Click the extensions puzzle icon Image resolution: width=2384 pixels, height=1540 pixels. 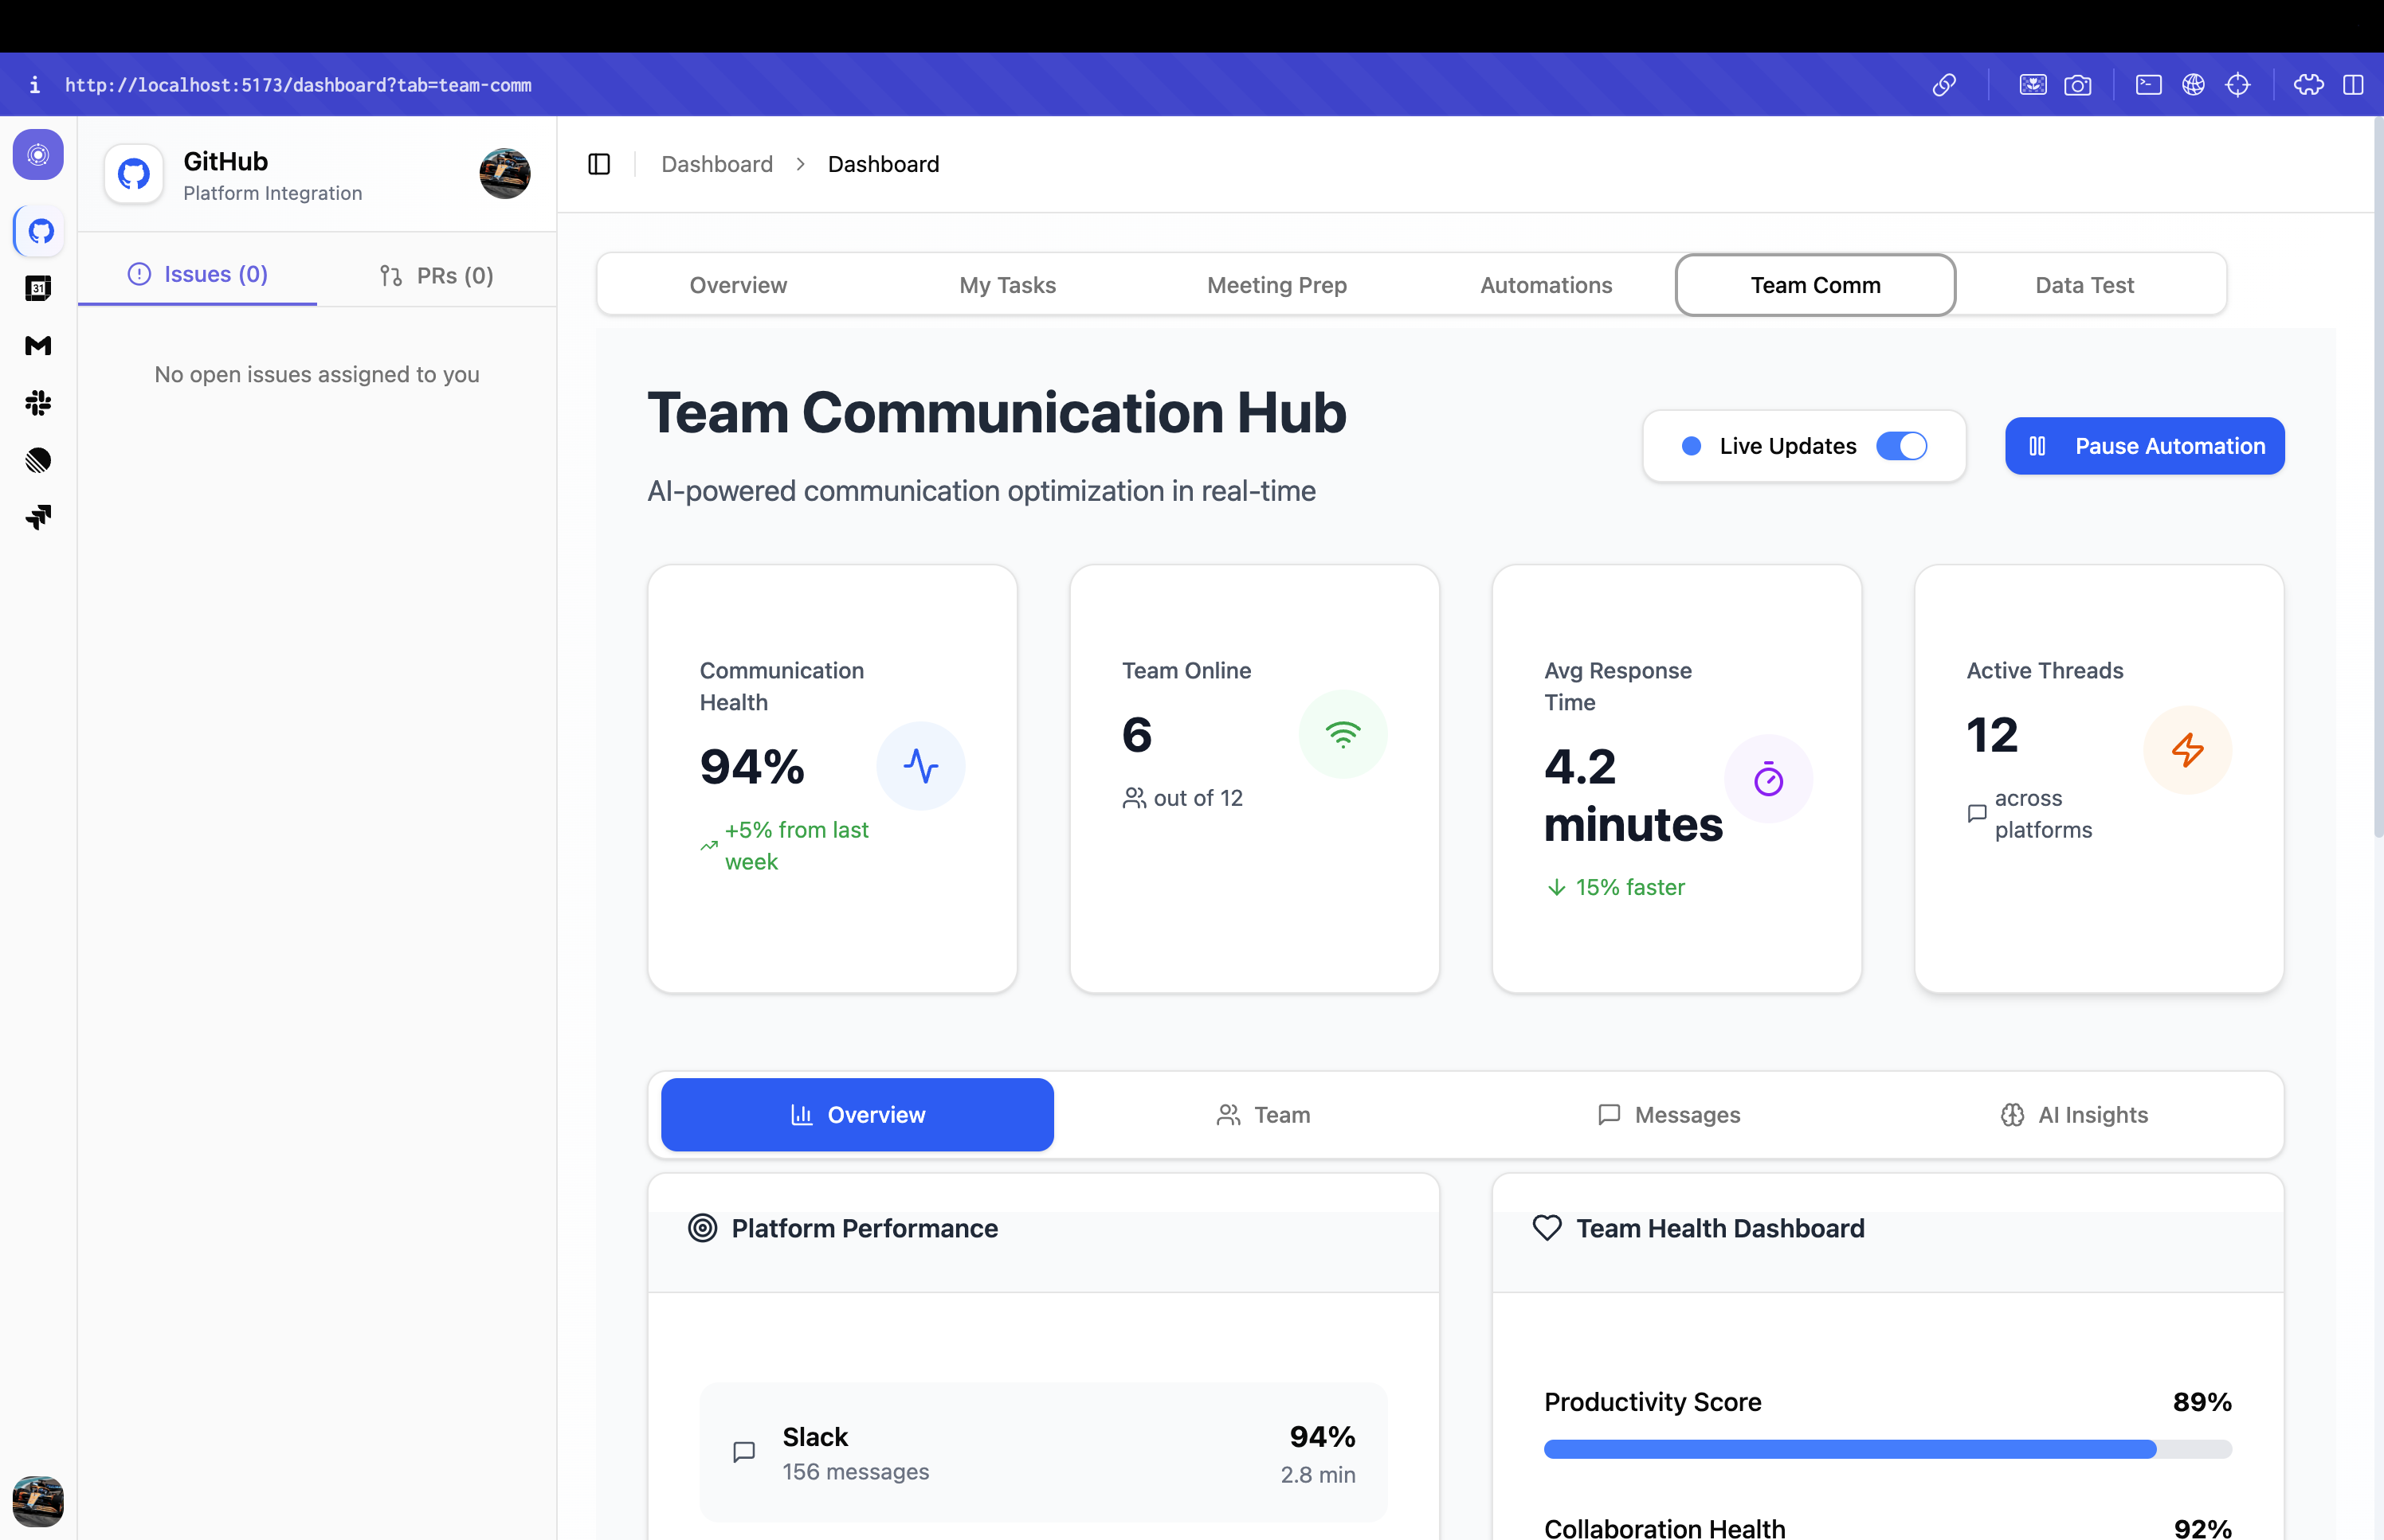click(2308, 85)
